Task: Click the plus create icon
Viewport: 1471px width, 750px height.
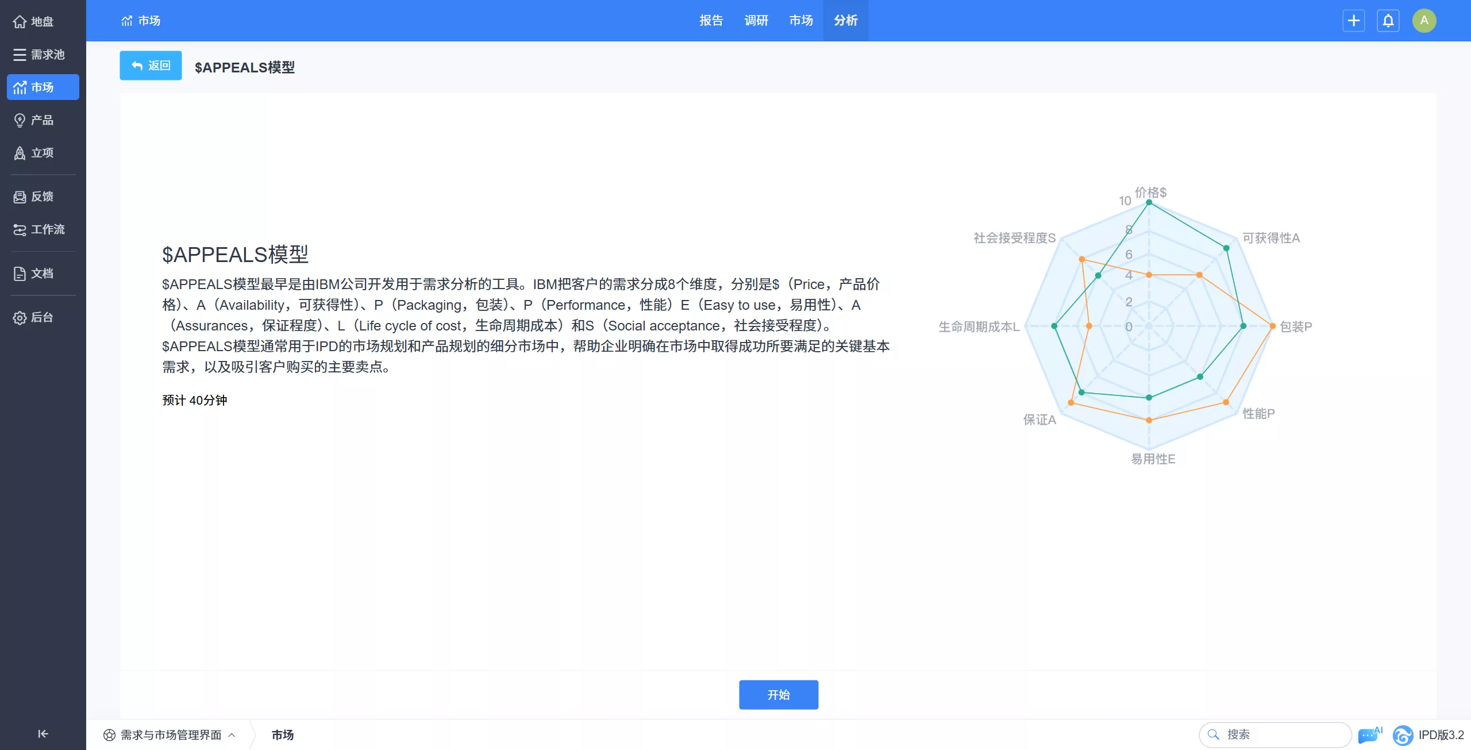Action: (1354, 21)
